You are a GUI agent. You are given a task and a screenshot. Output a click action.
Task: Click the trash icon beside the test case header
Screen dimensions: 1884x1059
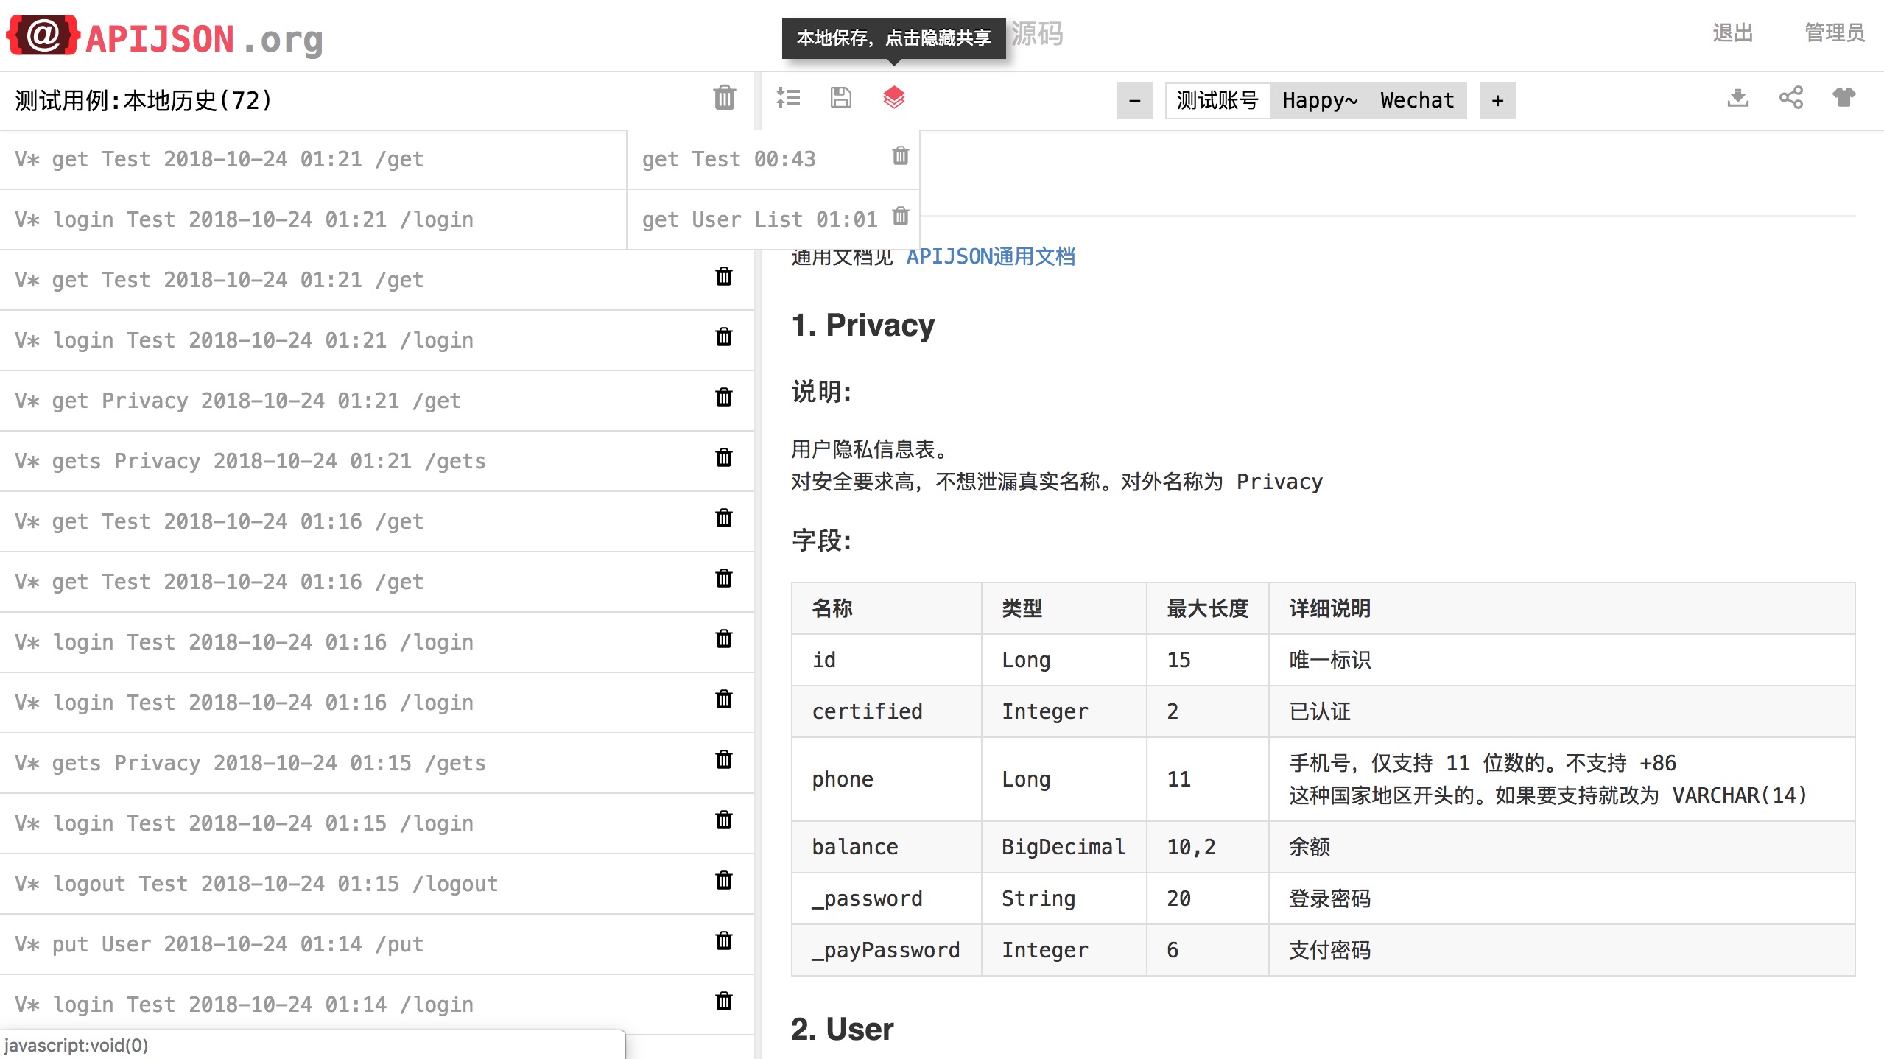(x=724, y=98)
